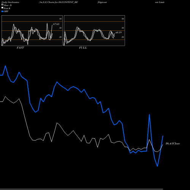Screen dimensions: 190x190
Task: Click the Fast K legend swatch
Action: (2, 8)
